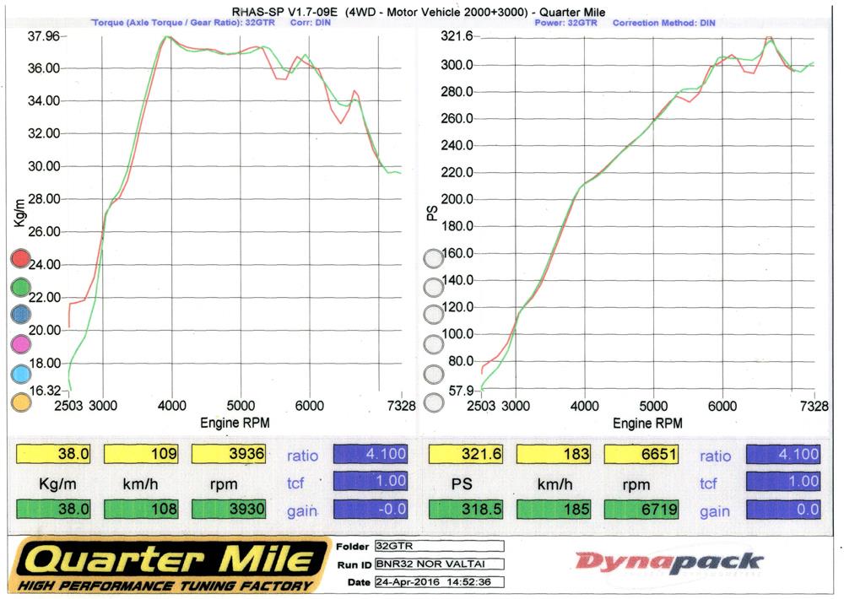Click the 'Power: 32GTR' heading

click(x=565, y=23)
